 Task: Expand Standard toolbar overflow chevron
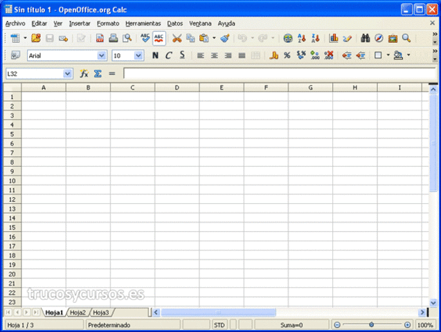(435, 34)
